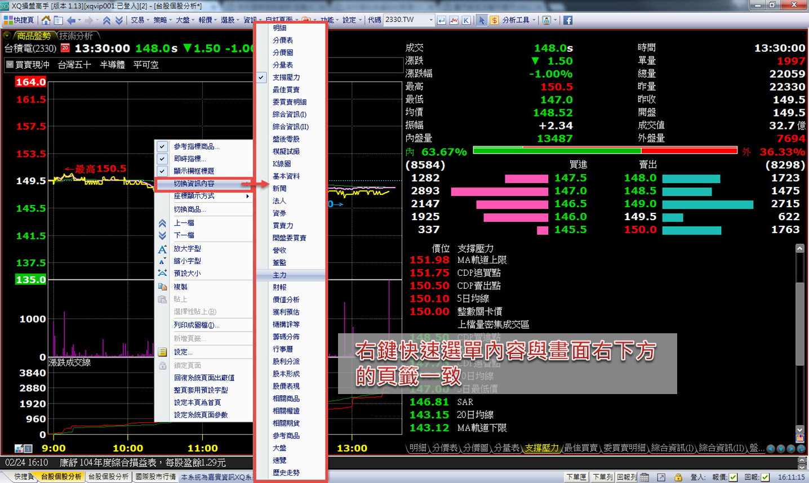Click the 平可空 label link
The height and width of the screenshot is (483, 809).
146,65
